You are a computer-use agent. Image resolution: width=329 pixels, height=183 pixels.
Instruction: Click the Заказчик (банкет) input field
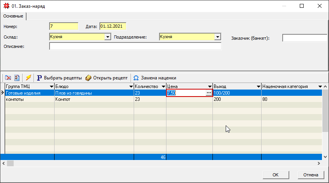(x=304, y=38)
